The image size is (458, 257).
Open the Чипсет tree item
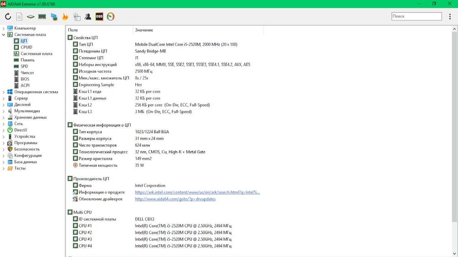pyautogui.click(x=27, y=73)
